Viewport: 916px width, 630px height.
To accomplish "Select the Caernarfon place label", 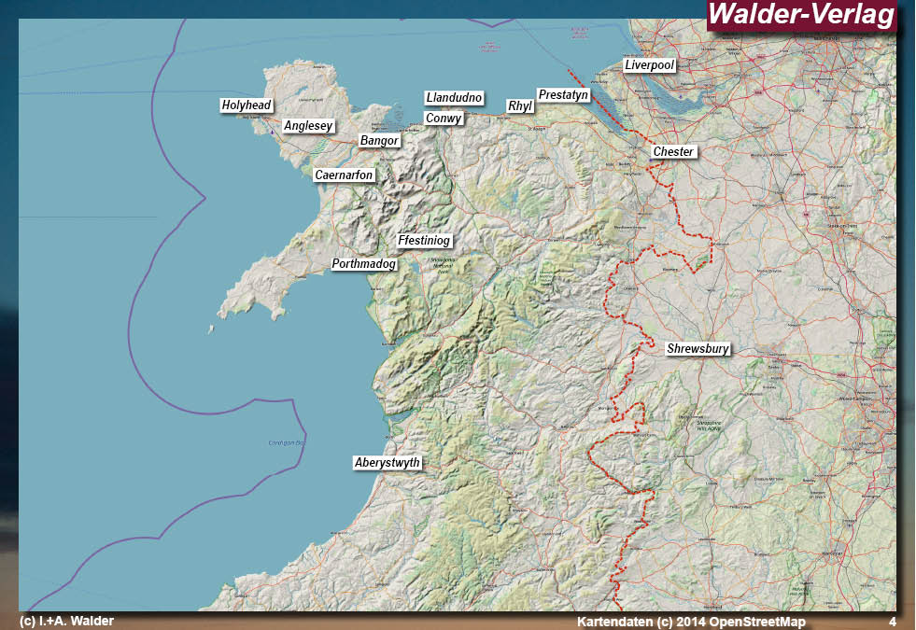I will [x=343, y=175].
